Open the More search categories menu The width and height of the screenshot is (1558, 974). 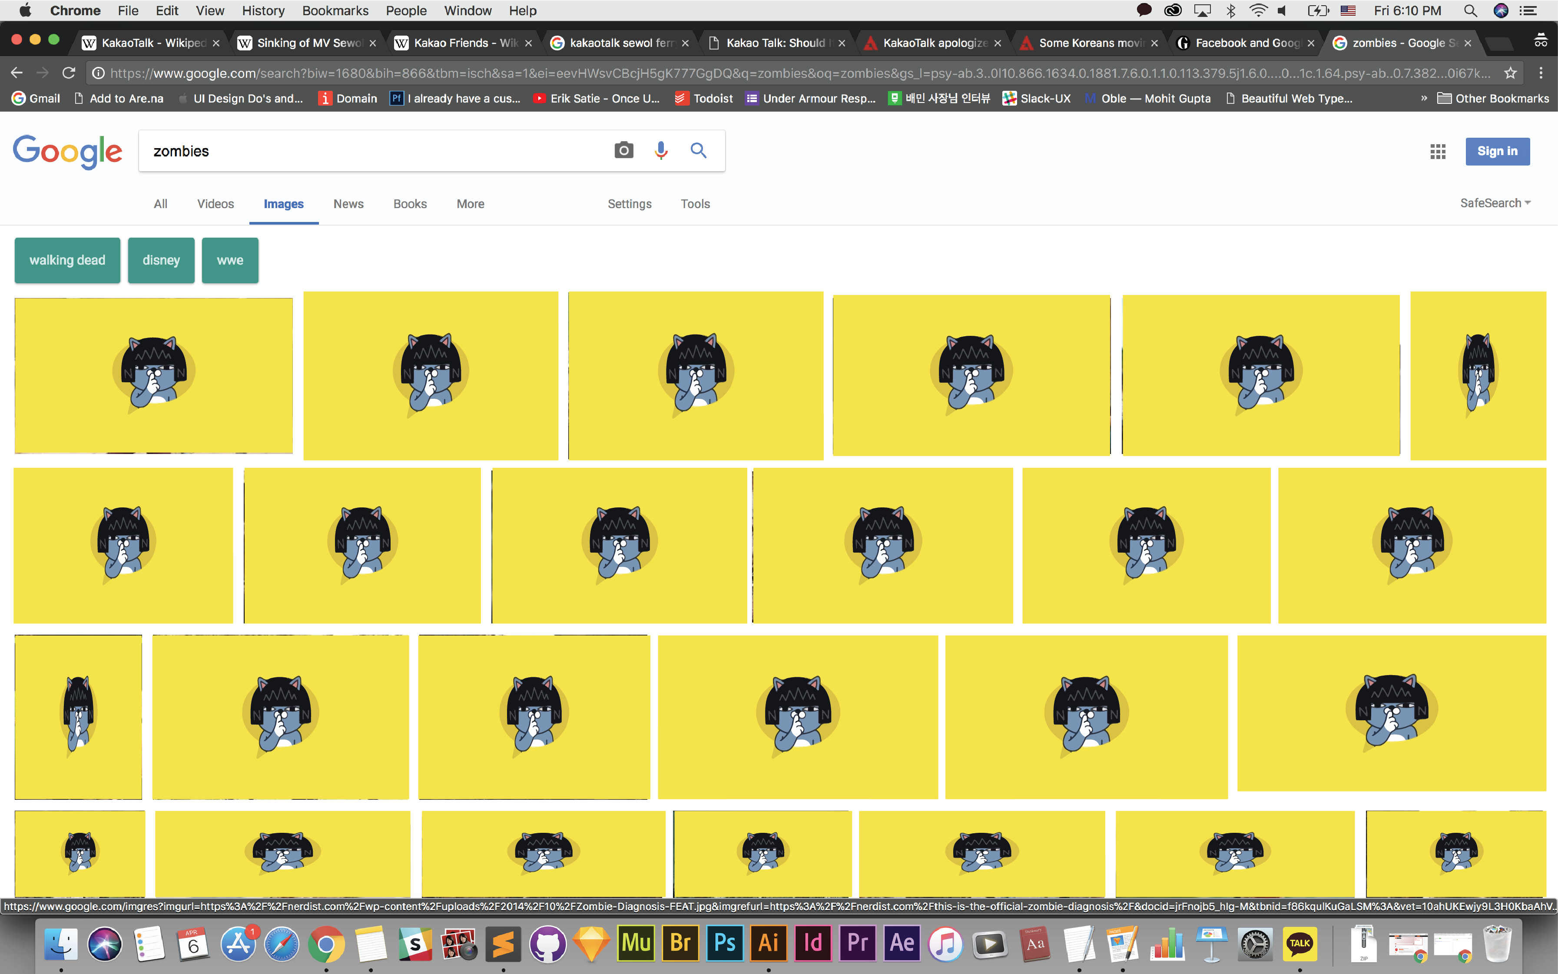point(470,204)
